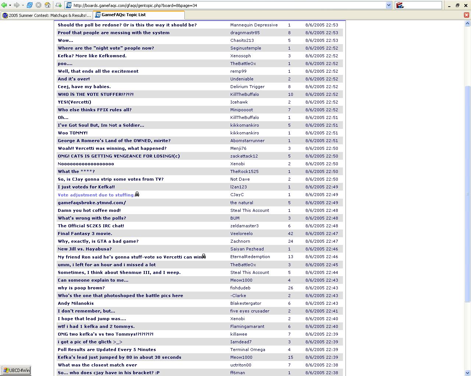Open 'Proof that people are messing with the system'

tap(114, 33)
